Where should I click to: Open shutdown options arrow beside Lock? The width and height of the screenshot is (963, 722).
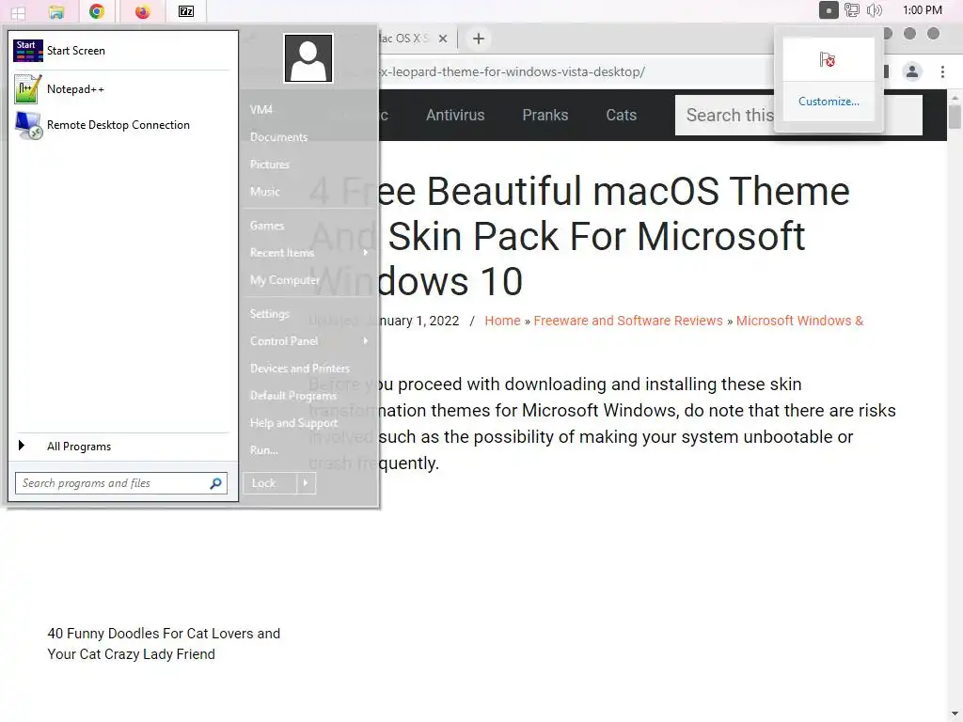306,483
